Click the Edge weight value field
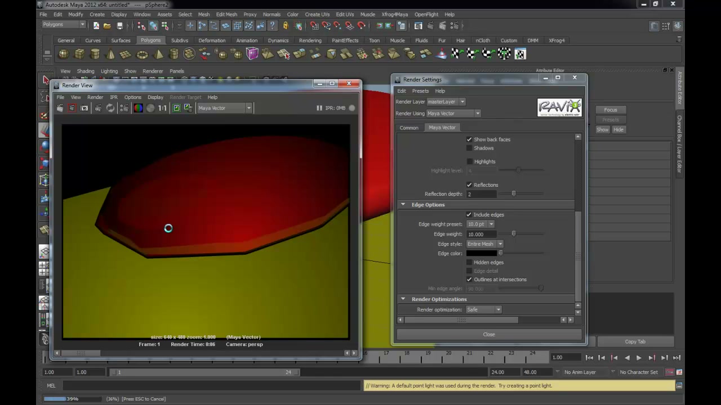This screenshot has width=721, height=405. pos(481,234)
